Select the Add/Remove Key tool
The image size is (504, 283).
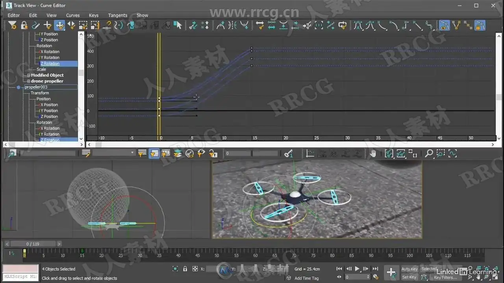tap(48, 26)
